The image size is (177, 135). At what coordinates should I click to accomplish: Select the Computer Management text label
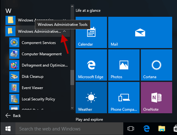pos(42,54)
